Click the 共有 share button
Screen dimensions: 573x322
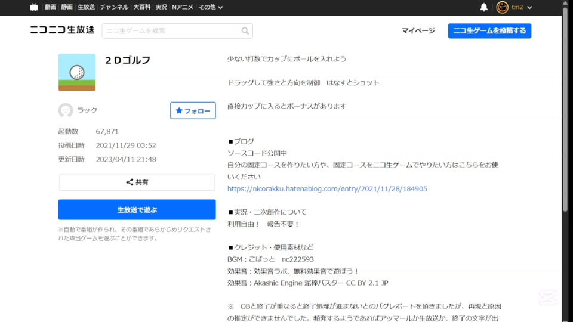click(x=137, y=182)
